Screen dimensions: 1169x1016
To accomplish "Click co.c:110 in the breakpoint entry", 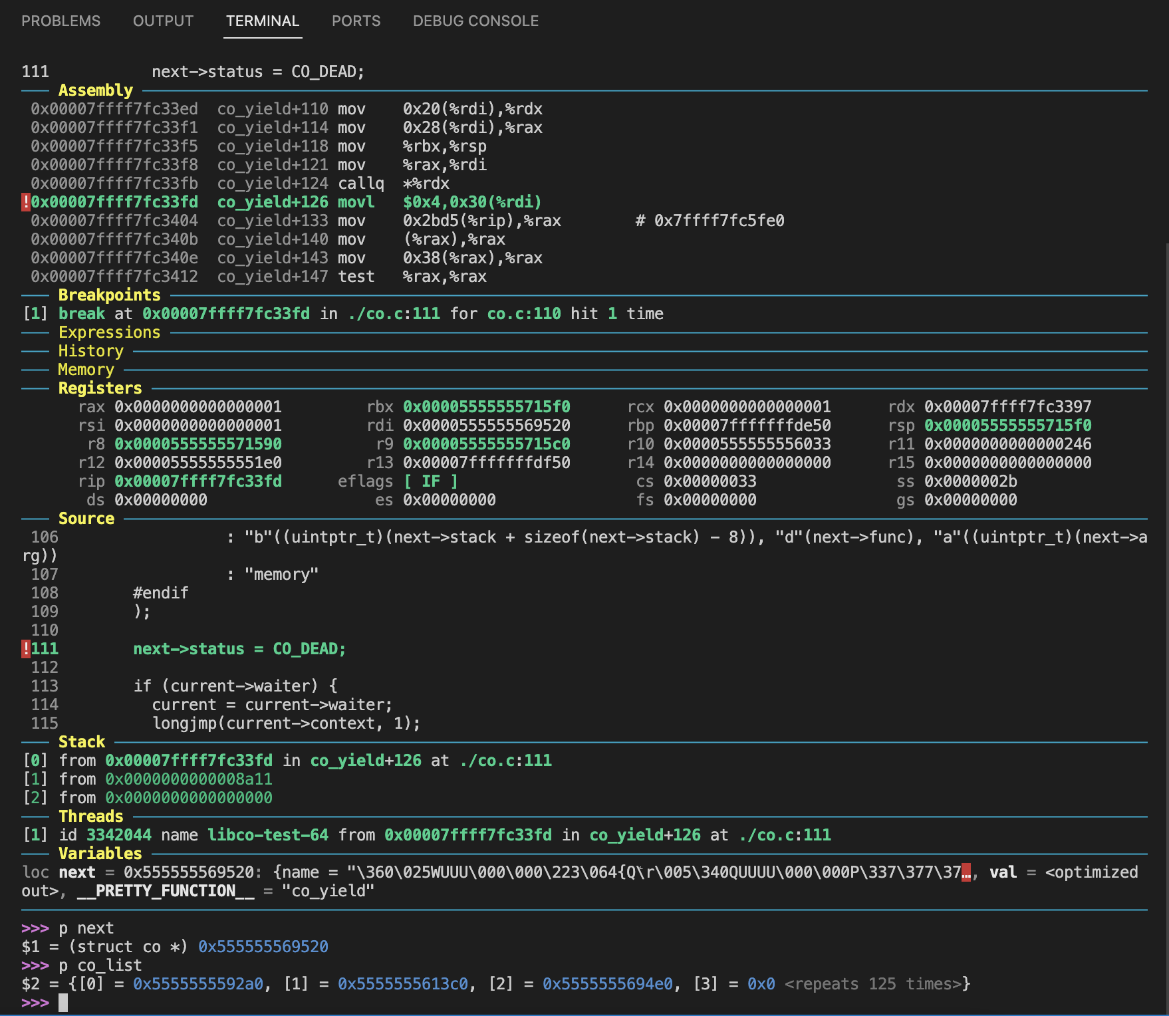I will (524, 313).
